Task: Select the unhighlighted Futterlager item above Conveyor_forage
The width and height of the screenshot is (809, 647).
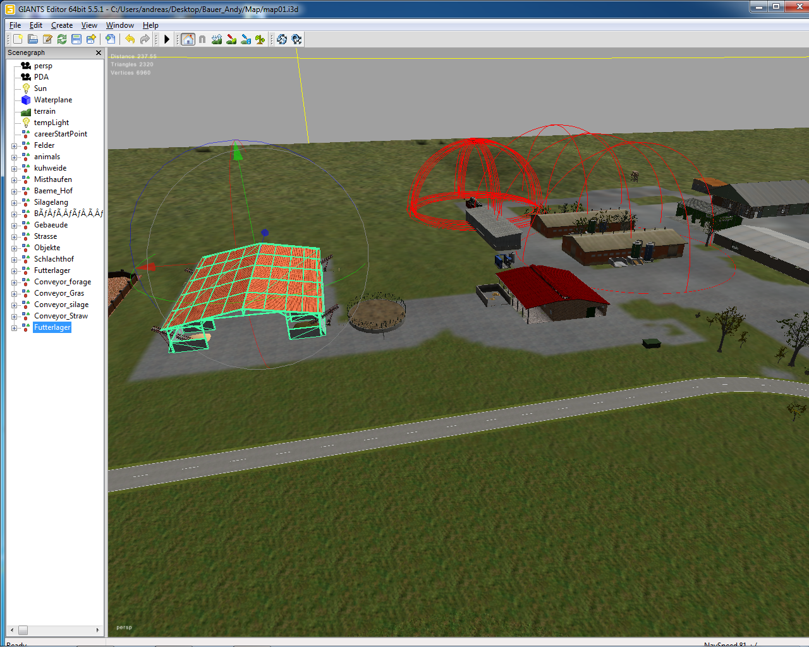Action: [52, 270]
